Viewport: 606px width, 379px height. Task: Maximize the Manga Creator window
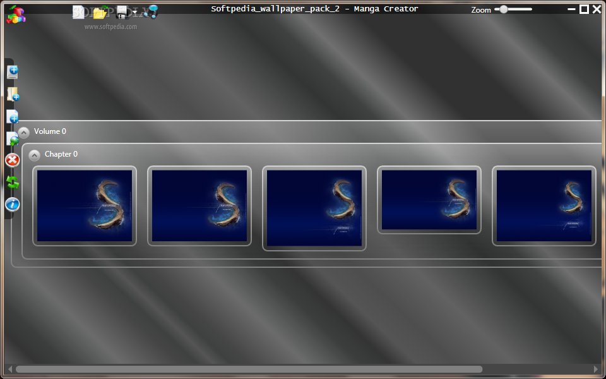584,9
